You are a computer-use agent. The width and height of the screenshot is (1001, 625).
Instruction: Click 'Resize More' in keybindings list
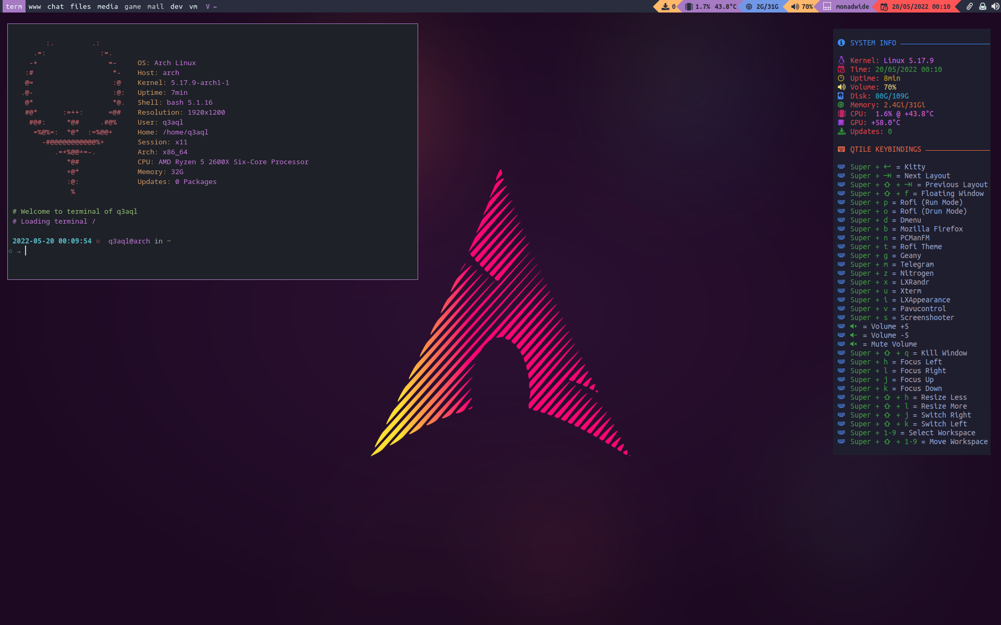944,406
